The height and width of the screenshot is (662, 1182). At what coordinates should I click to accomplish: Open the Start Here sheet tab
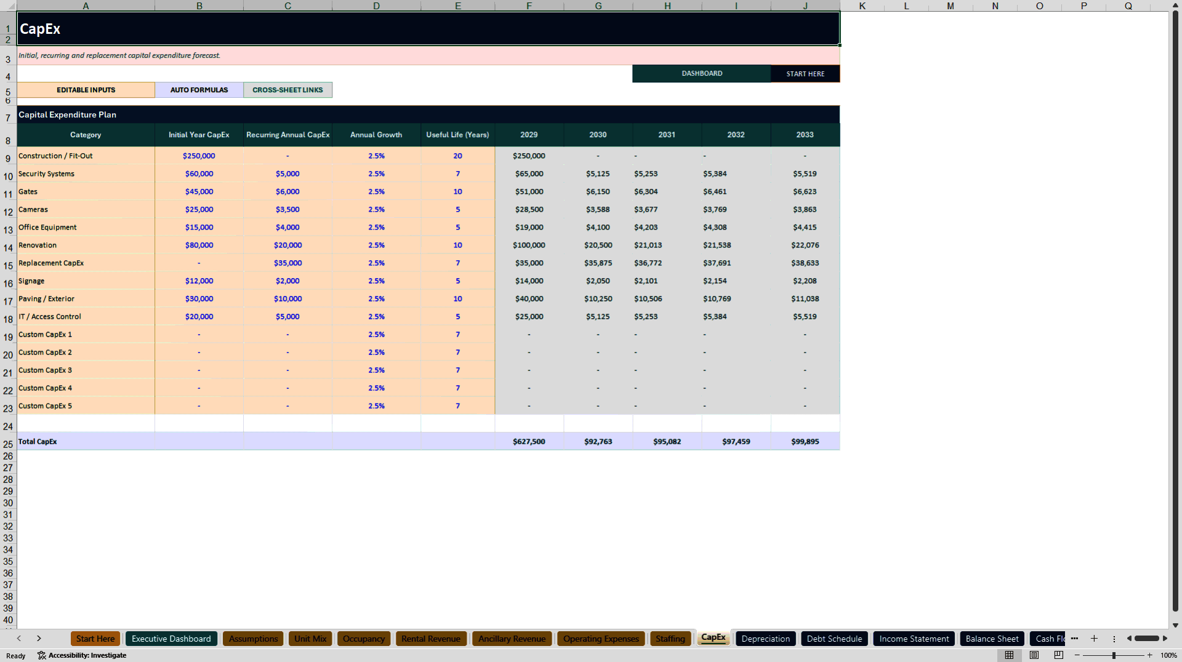point(95,639)
